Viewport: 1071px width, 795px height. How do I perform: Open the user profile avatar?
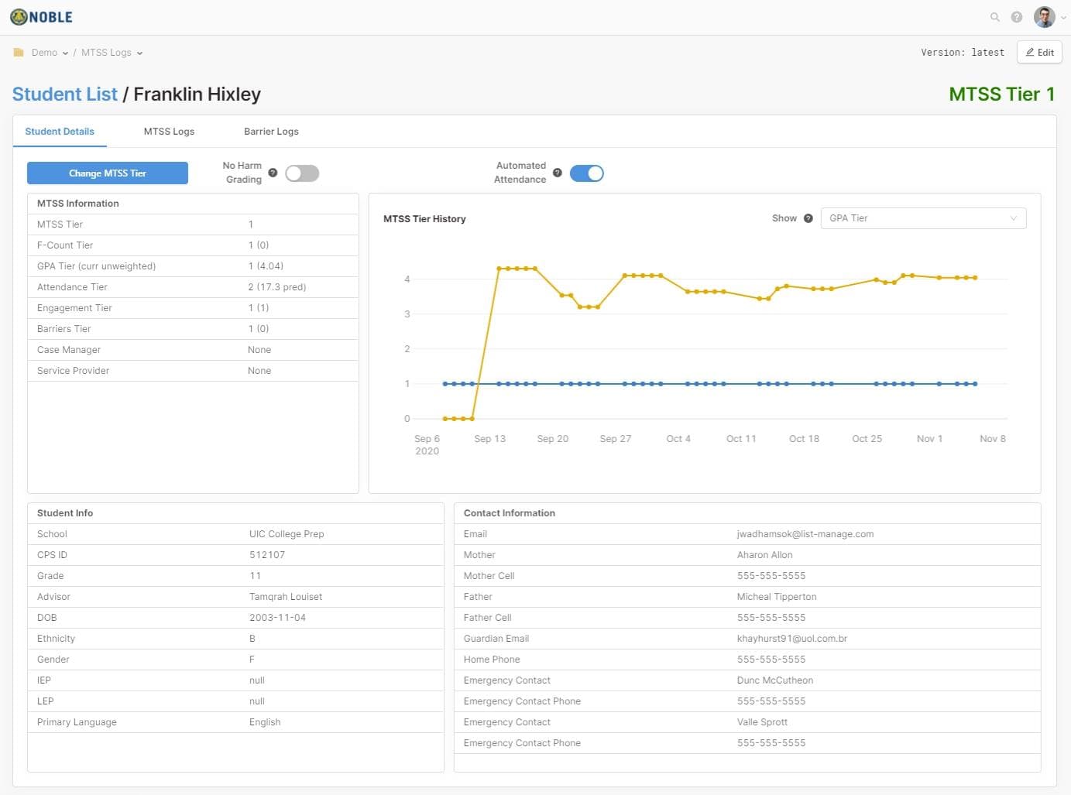coord(1044,17)
